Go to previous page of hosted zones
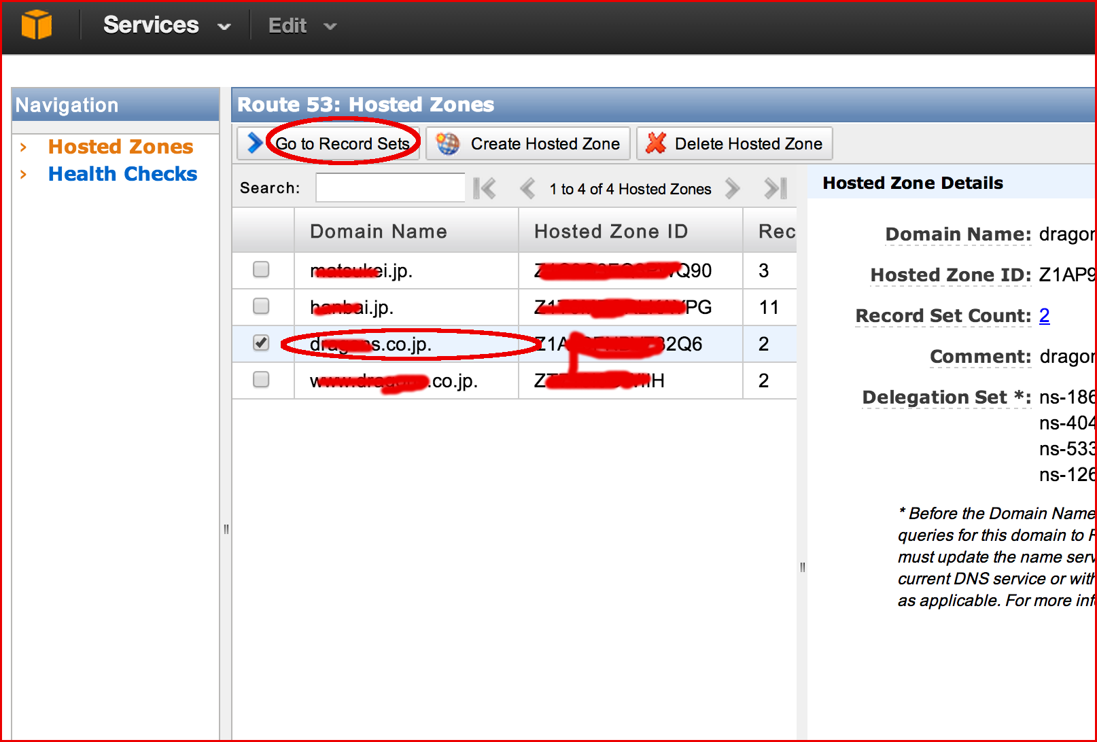Screen dimensions: 1097x742 tap(527, 188)
